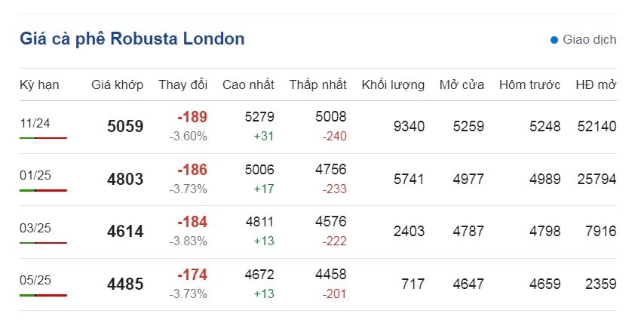This screenshot has width=641, height=332.
Task: Click the Cao nhất column header
Action: [248, 85]
